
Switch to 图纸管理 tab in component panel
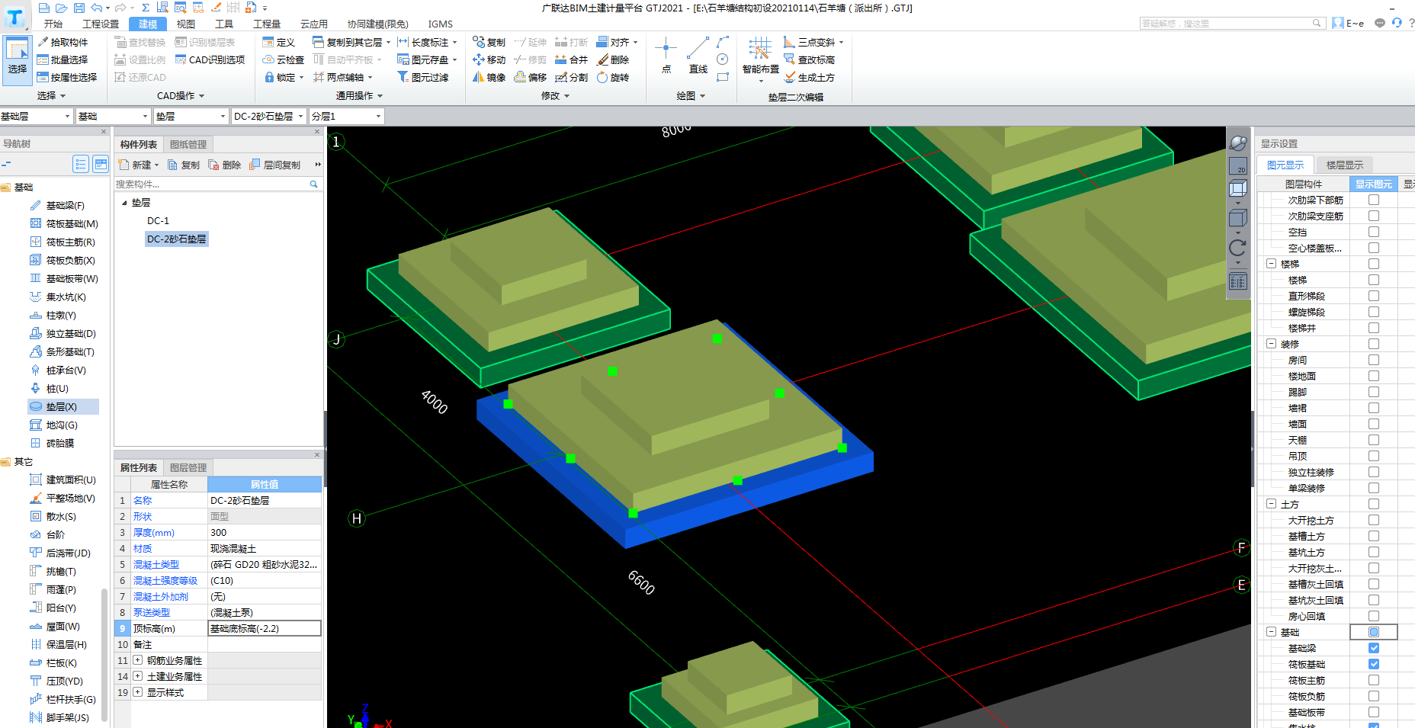coord(188,144)
